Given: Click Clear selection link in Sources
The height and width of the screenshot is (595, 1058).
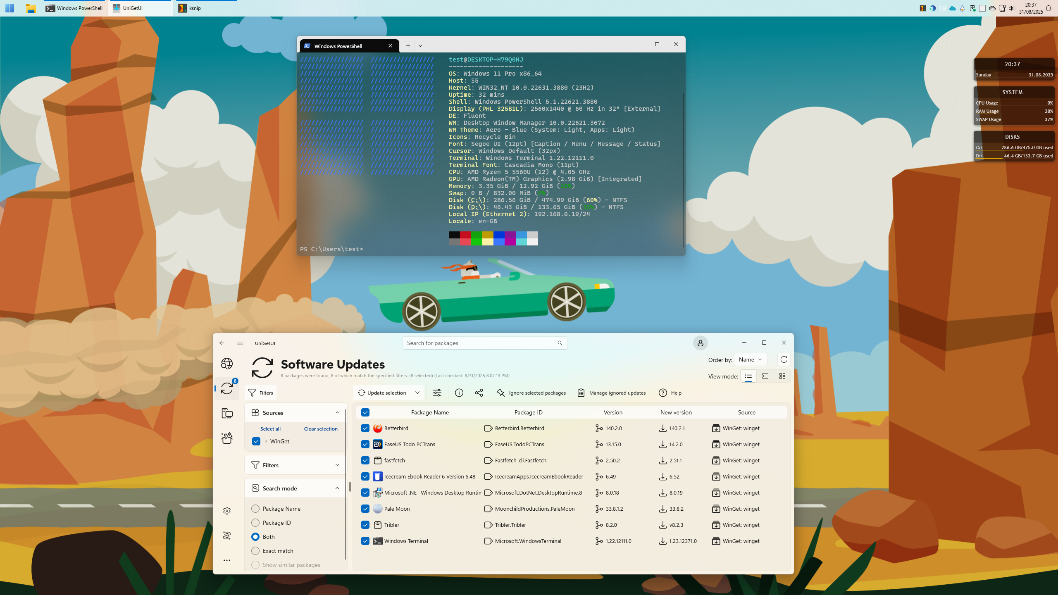Looking at the screenshot, I should (x=321, y=429).
